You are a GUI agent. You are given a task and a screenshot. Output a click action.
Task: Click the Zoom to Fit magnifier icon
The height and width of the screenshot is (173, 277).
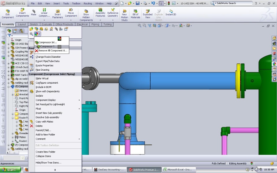tap(139, 26)
